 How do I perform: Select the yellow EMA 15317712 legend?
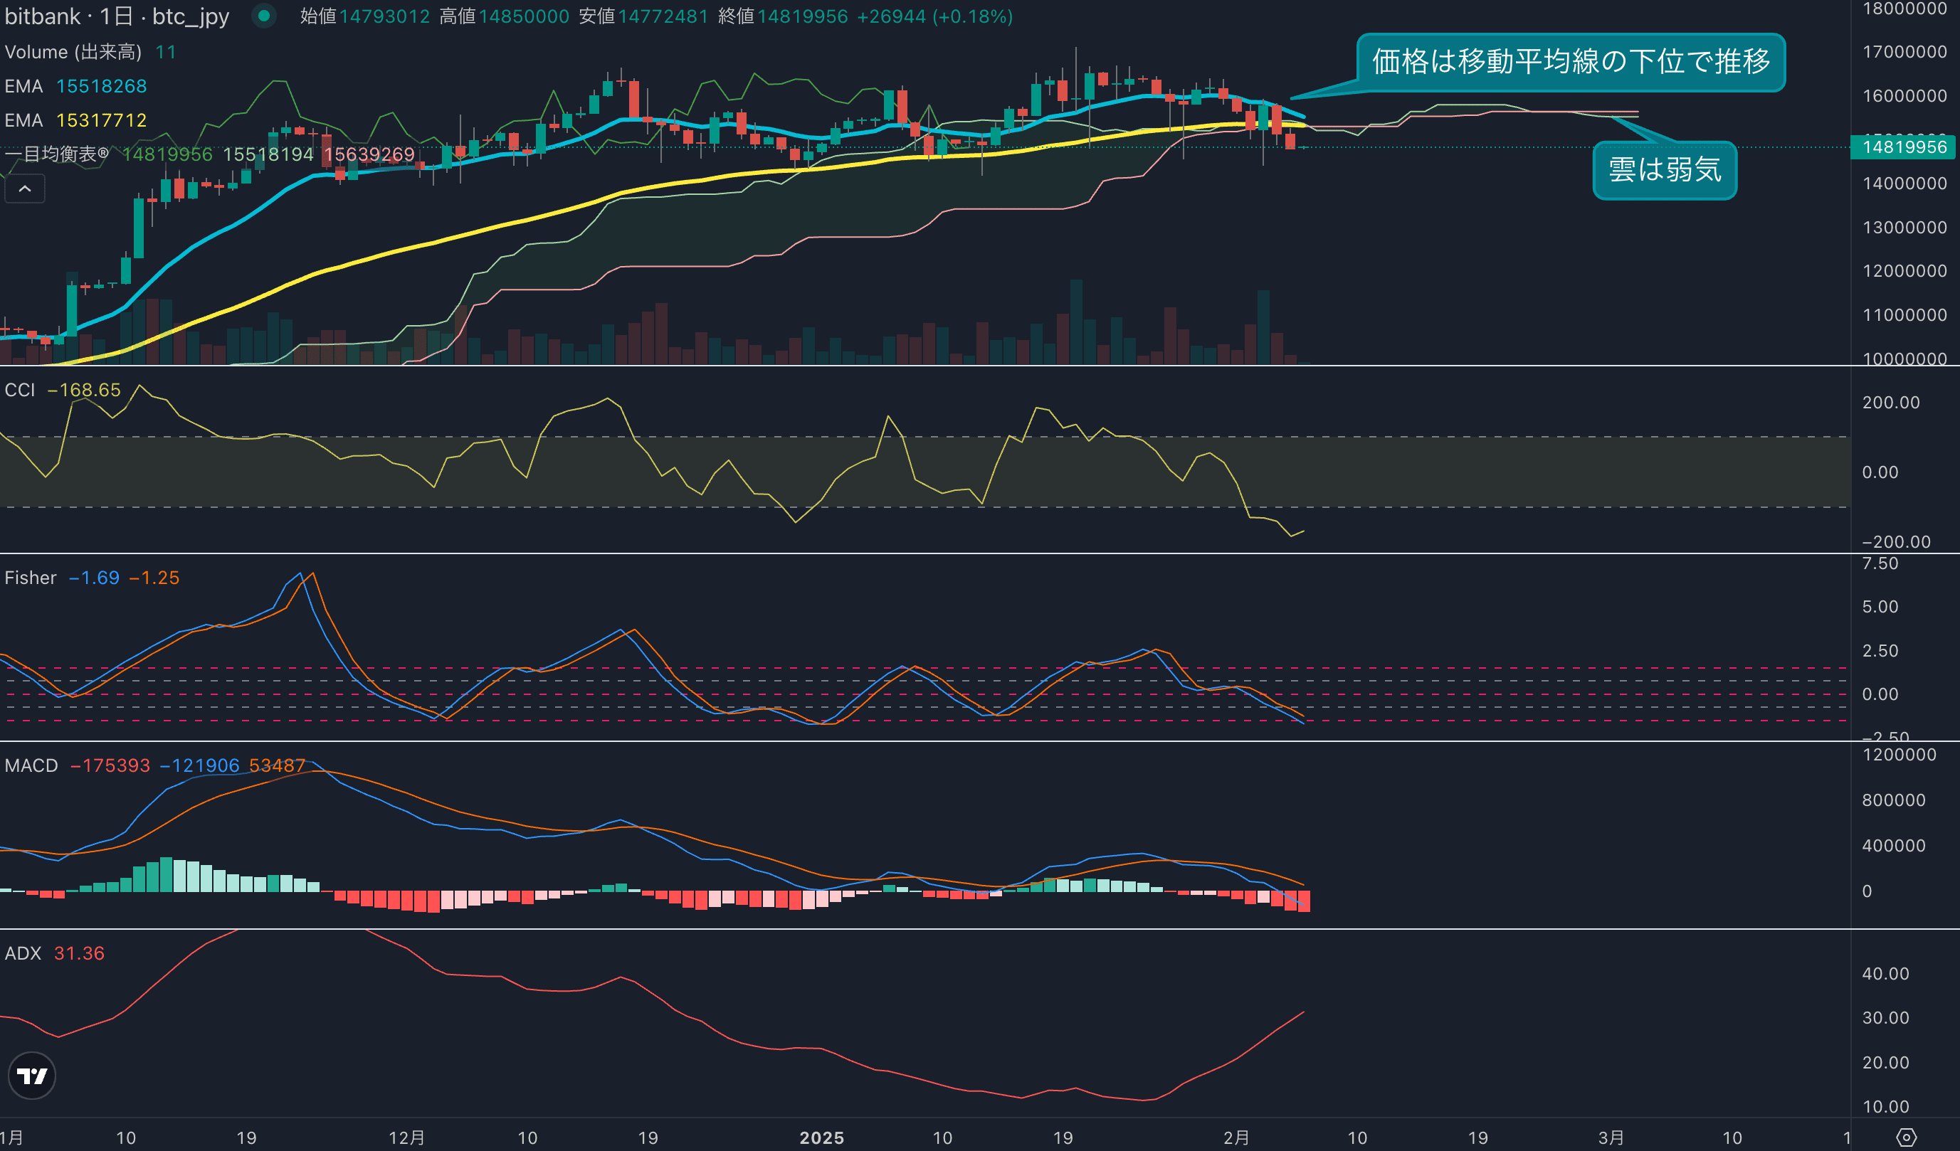[x=75, y=120]
